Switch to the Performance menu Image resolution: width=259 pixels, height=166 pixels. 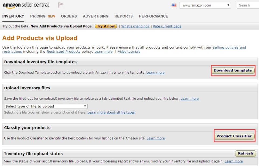tap(154, 16)
